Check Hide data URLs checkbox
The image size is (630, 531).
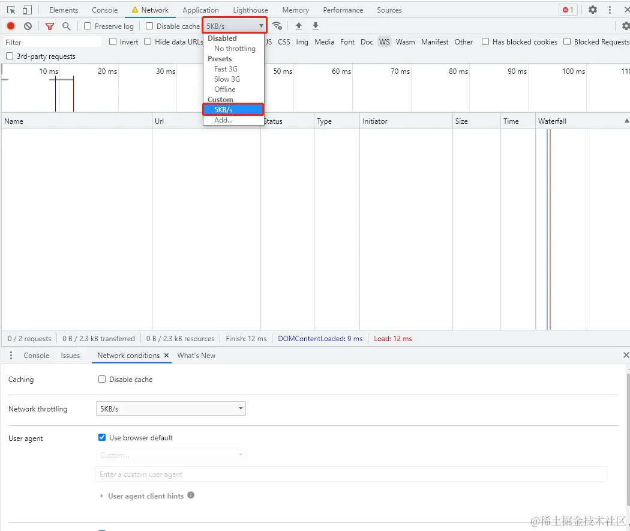(x=148, y=41)
